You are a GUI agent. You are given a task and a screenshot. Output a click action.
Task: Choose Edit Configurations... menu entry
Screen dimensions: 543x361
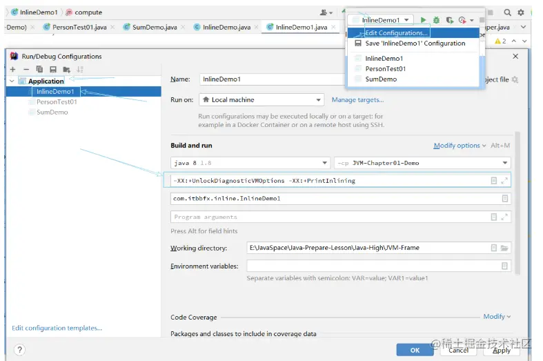pos(413,33)
